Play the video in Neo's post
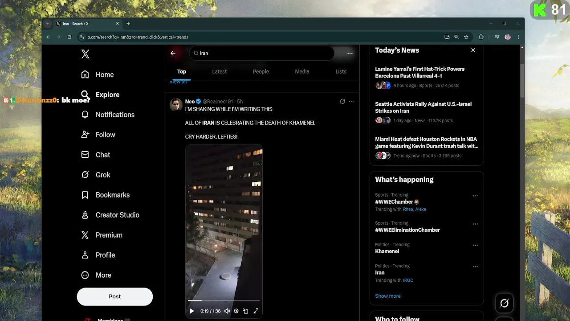The image size is (570, 321). click(192, 311)
